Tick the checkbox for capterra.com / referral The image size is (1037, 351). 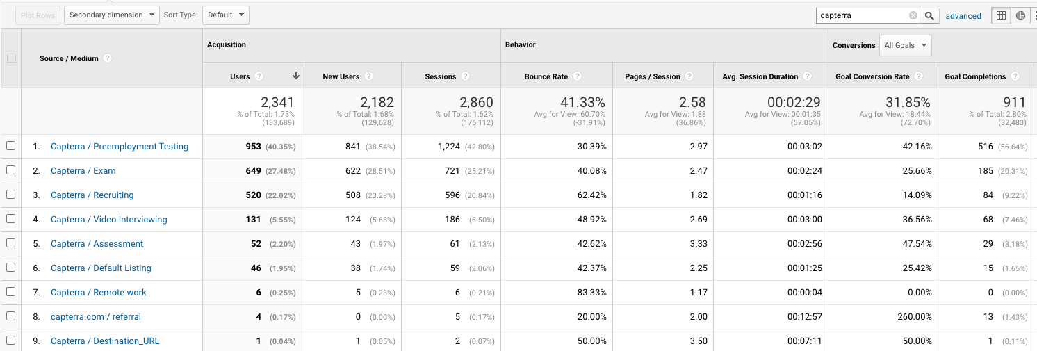click(10, 316)
